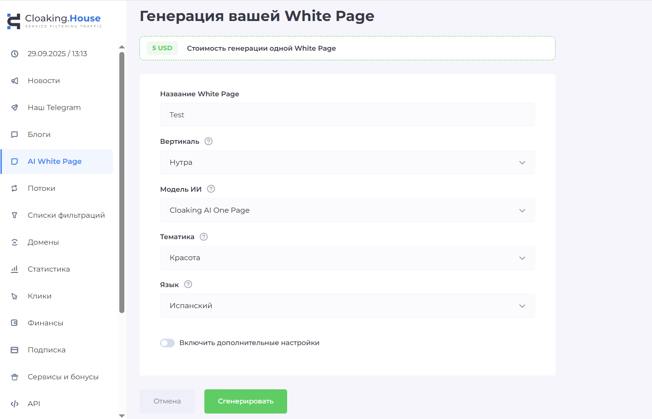652x419 pixels.
Task: Click the Cloaking.House logo icon
Action: point(14,21)
